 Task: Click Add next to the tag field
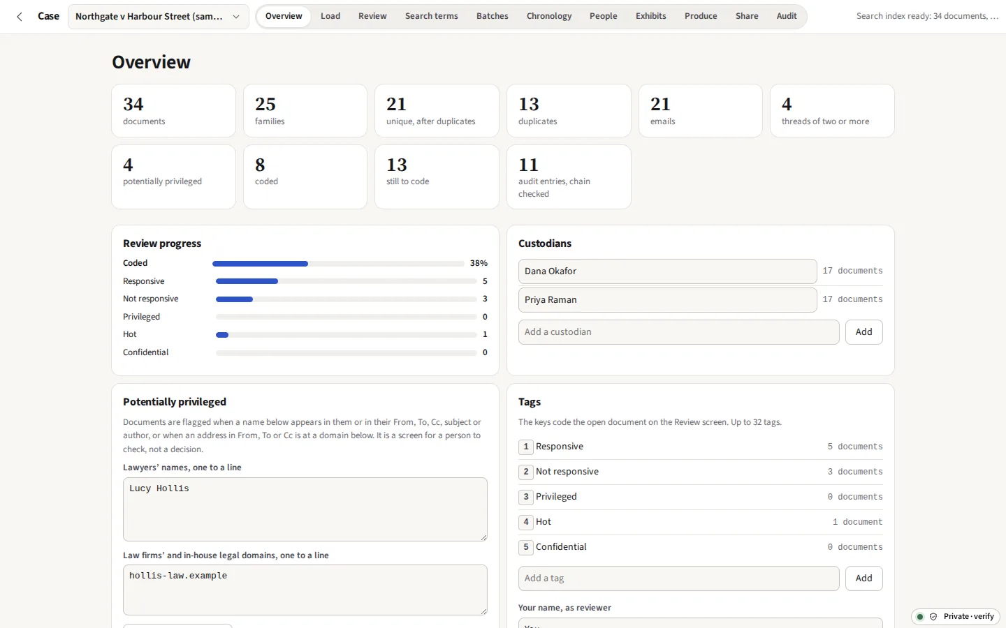[864, 578]
